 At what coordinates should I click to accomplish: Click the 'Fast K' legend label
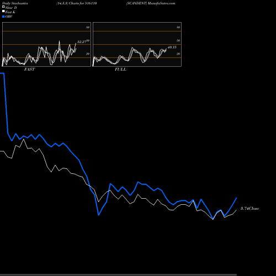(10, 12)
